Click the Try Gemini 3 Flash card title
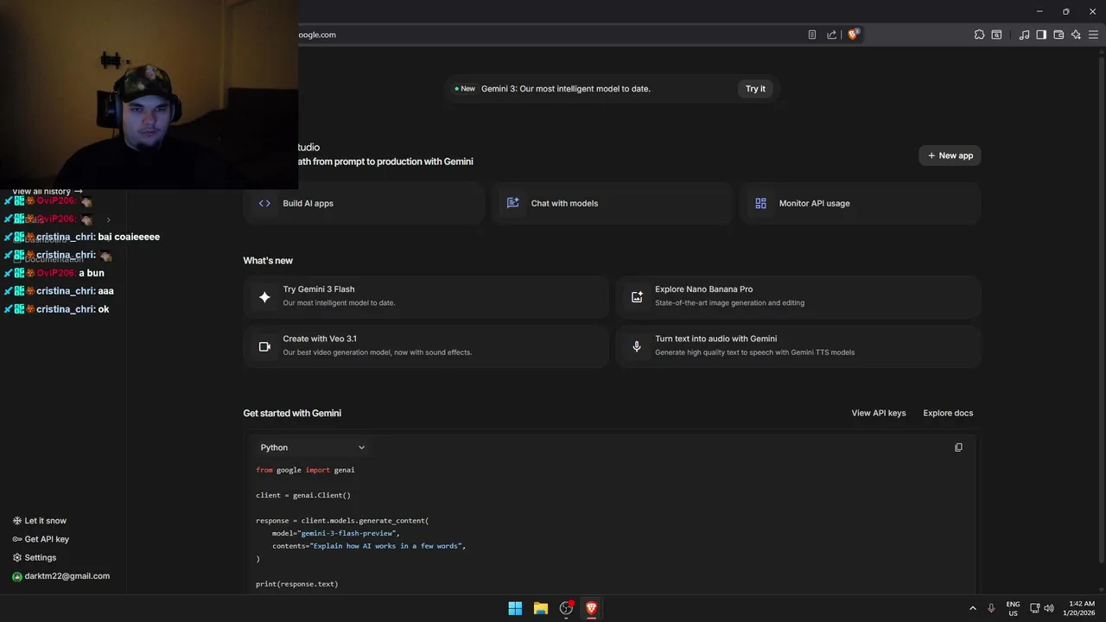This screenshot has width=1106, height=622. (318, 289)
